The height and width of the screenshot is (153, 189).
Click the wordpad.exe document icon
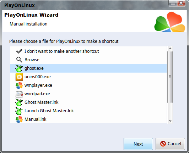point(19,94)
